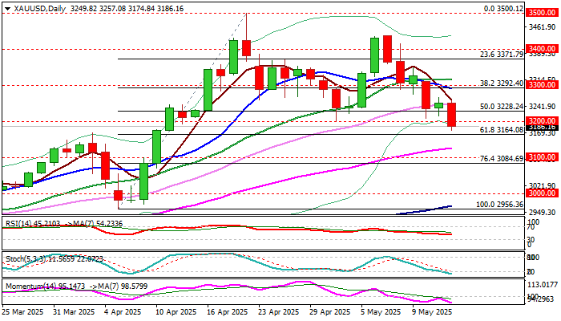This screenshot has width=561, height=321.
Task: Open the chart menu triangle beside XAUUSD
Action: click(x=7, y=9)
